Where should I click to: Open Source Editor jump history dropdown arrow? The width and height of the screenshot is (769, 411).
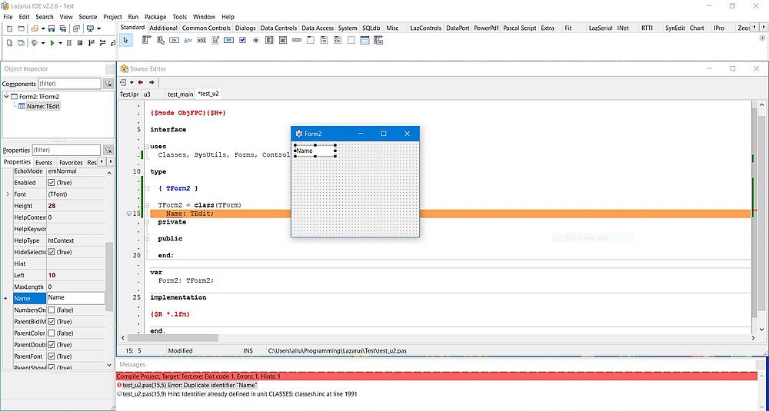tap(131, 82)
